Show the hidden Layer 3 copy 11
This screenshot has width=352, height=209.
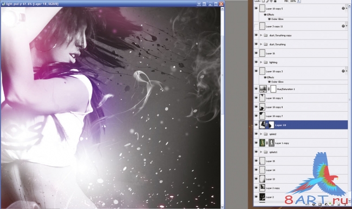pyautogui.click(x=256, y=27)
